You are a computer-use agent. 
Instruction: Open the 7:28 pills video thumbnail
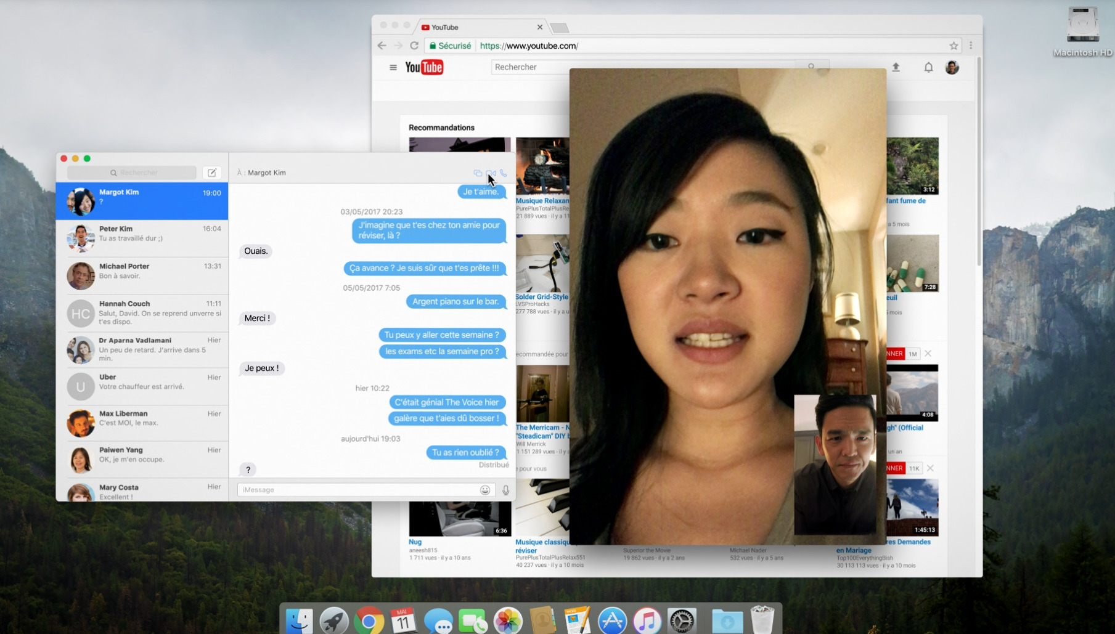pos(912,263)
